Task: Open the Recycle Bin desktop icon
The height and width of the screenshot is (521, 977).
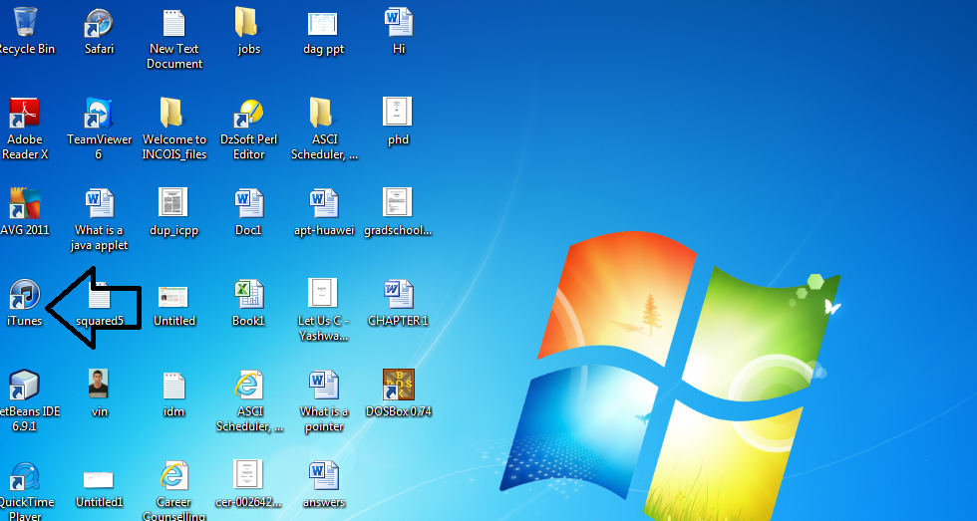Action: pyautogui.click(x=25, y=22)
